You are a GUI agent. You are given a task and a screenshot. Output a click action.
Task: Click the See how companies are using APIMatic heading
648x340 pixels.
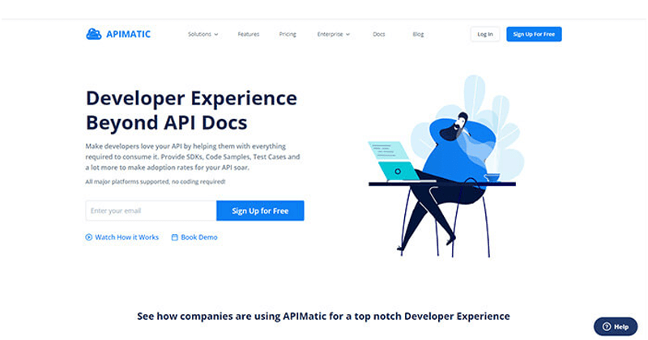pyautogui.click(x=323, y=317)
